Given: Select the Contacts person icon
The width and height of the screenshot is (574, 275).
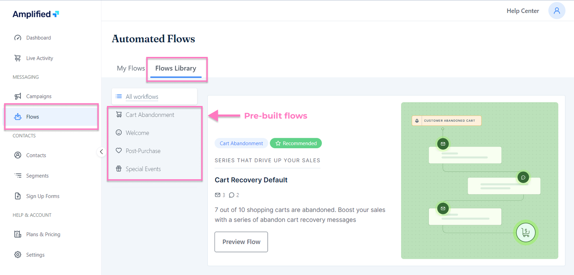Looking at the screenshot, I should (x=18, y=155).
